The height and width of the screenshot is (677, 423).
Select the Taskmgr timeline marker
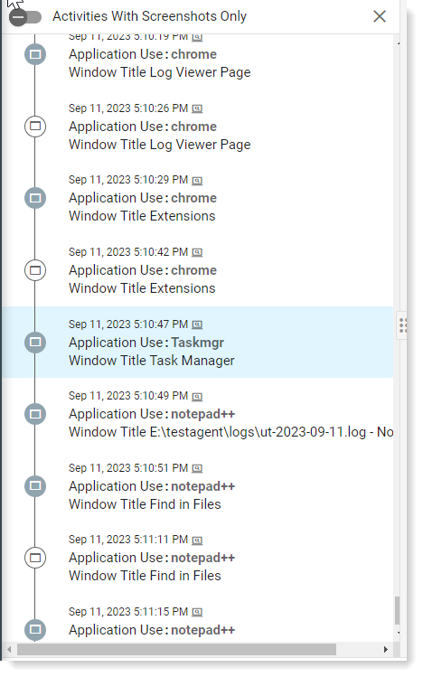click(35, 342)
